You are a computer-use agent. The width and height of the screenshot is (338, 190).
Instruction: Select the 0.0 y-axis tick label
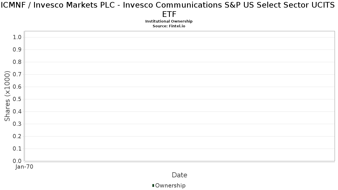click(x=17, y=161)
